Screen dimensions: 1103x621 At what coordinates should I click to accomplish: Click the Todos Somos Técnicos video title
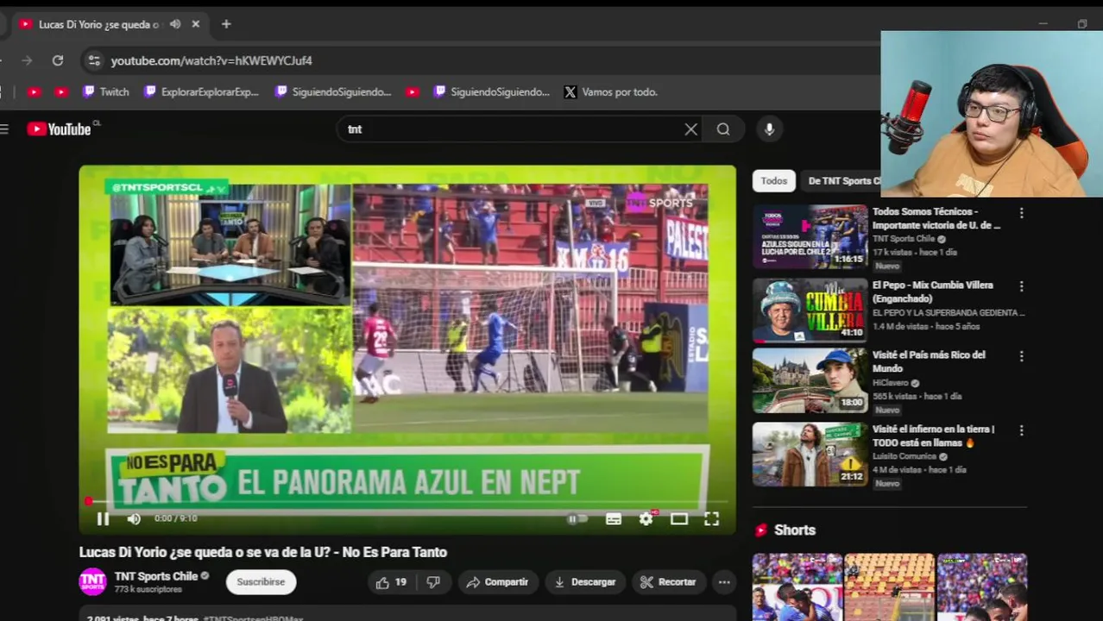(936, 218)
